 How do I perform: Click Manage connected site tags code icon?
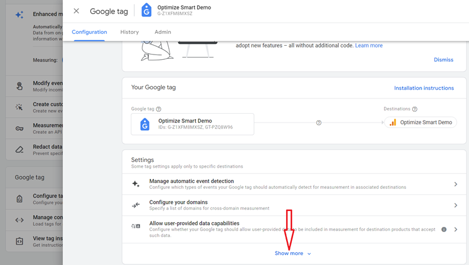tap(19, 220)
